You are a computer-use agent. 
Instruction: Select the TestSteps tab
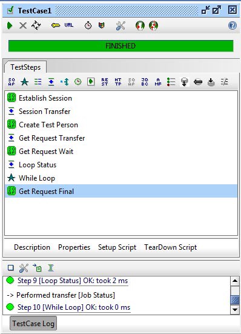pos(25,67)
